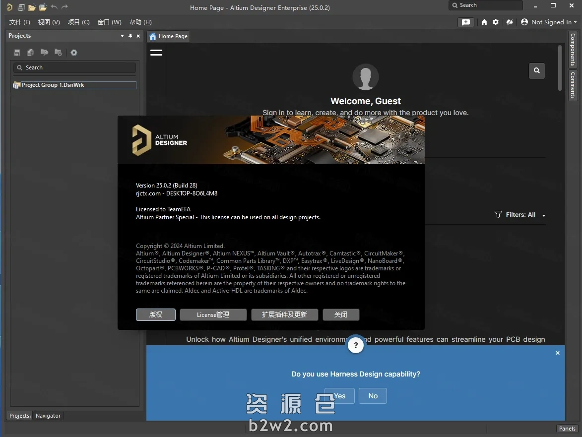The height and width of the screenshot is (437, 582).
Task: Pin the Projects panel open
Action: click(x=129, y=36)
